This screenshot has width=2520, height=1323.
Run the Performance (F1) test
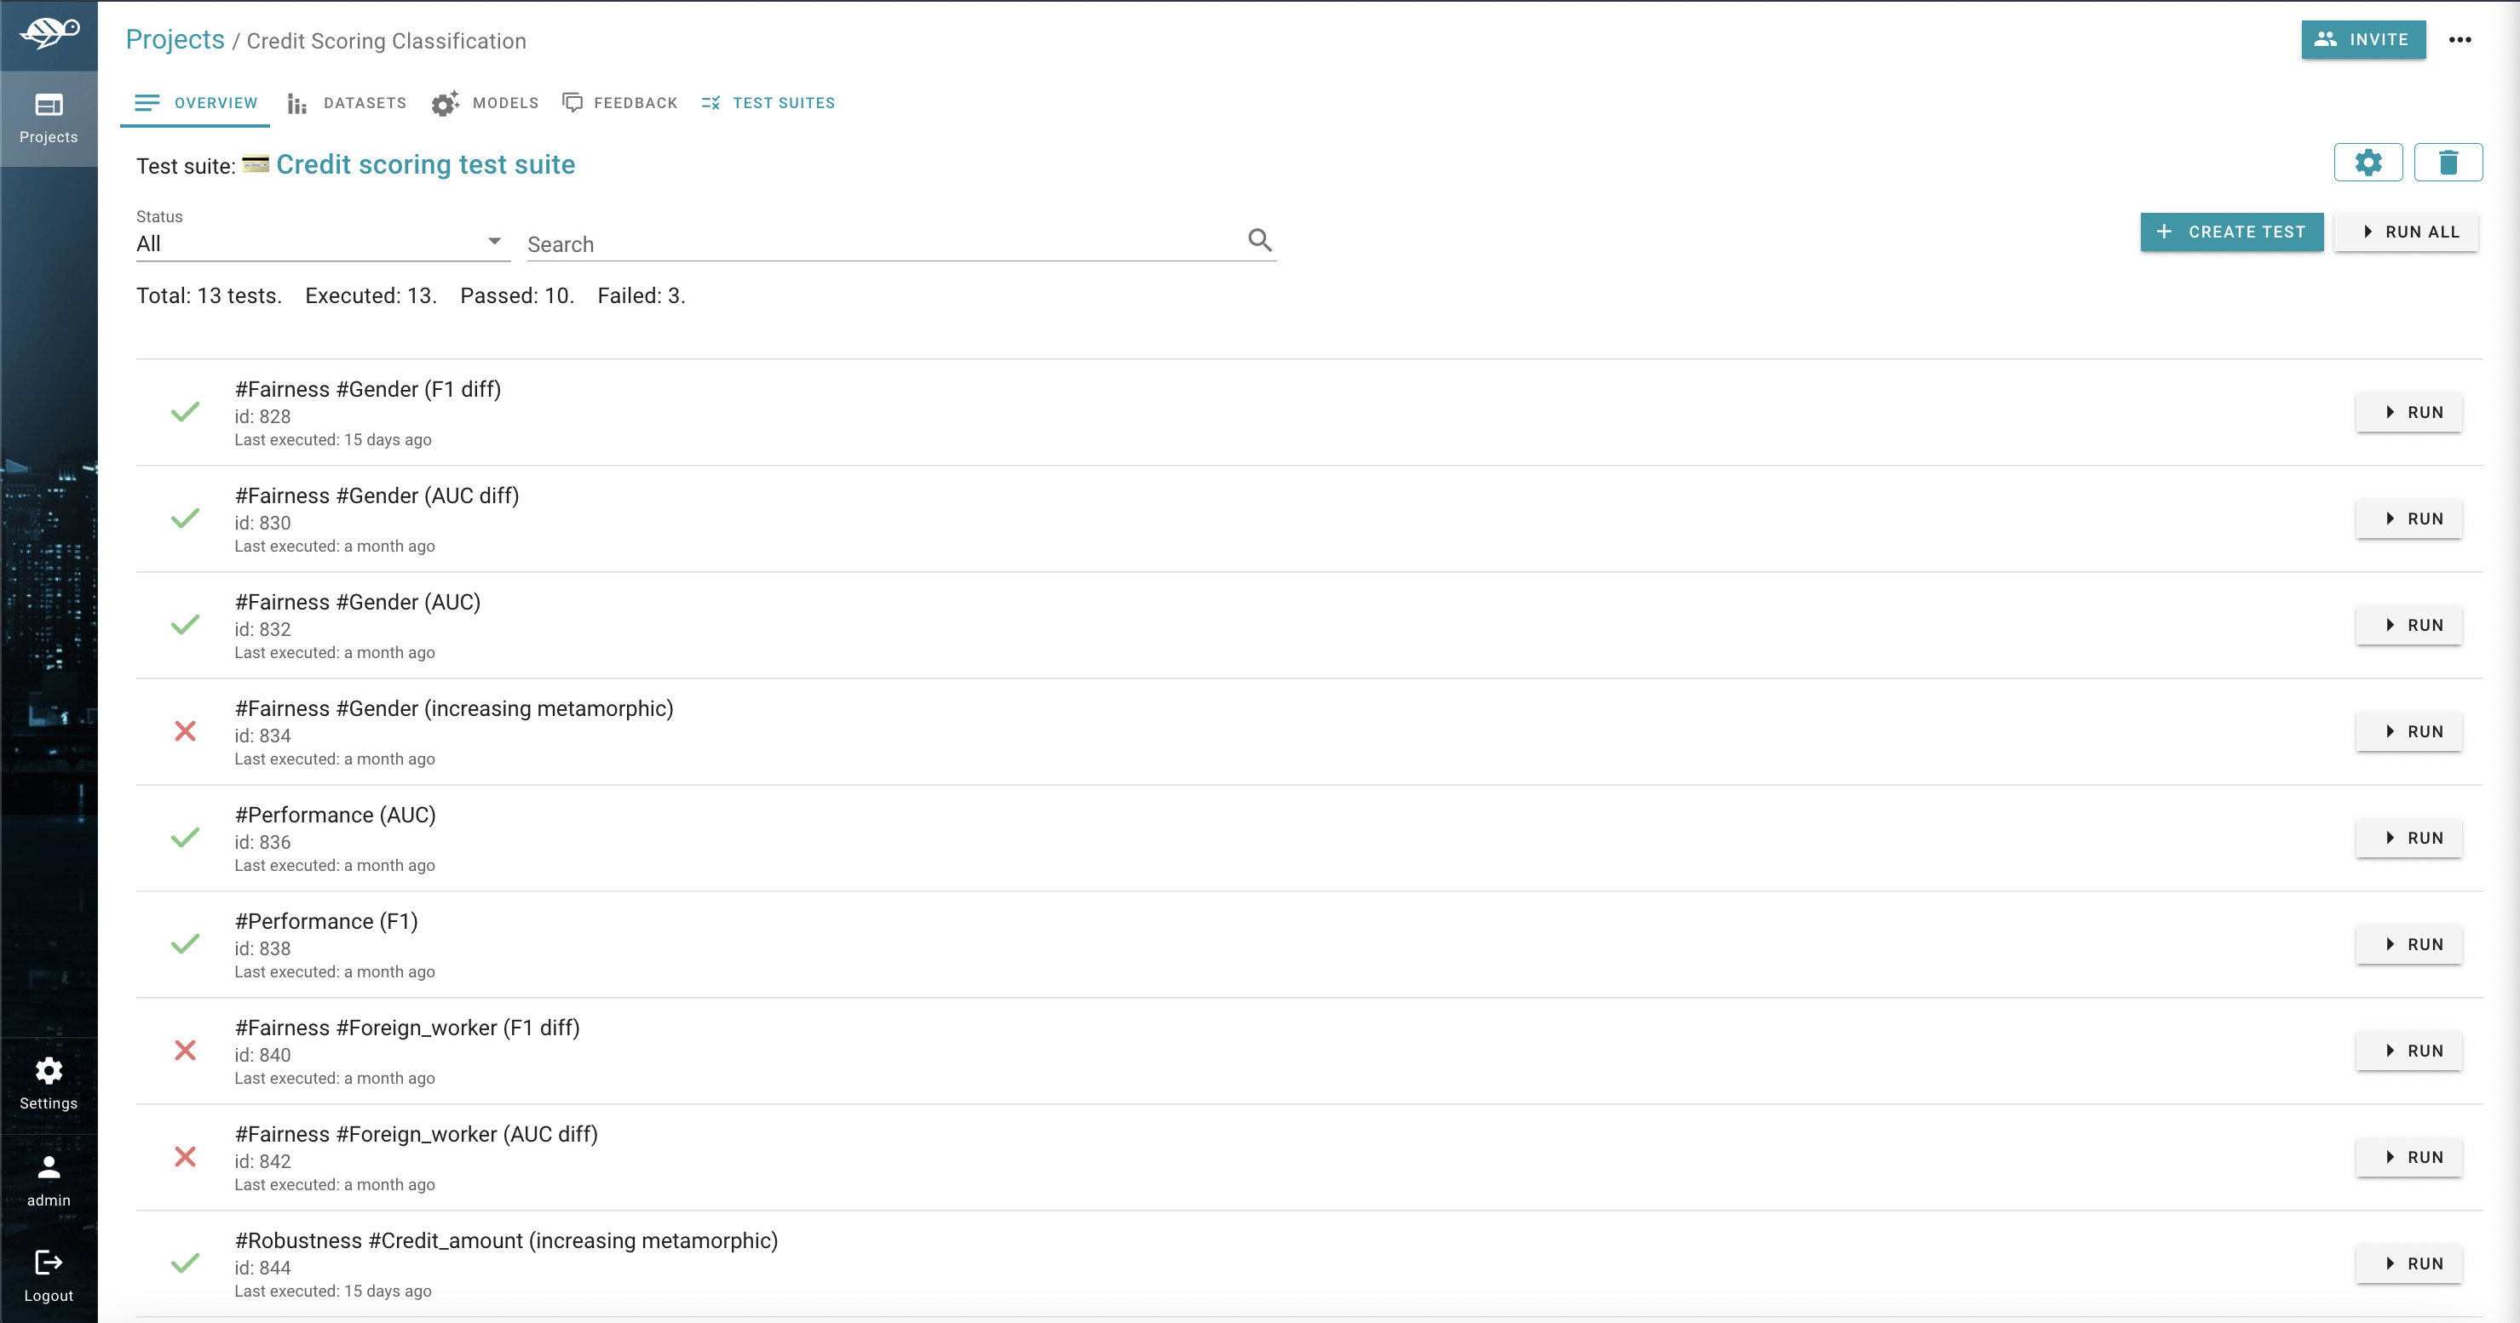pyautogui.click(x=2408, y=945)
